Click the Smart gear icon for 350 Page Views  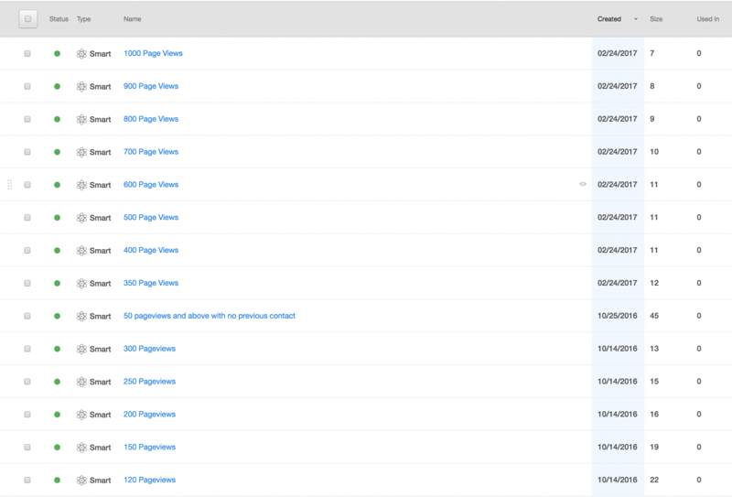81,283
